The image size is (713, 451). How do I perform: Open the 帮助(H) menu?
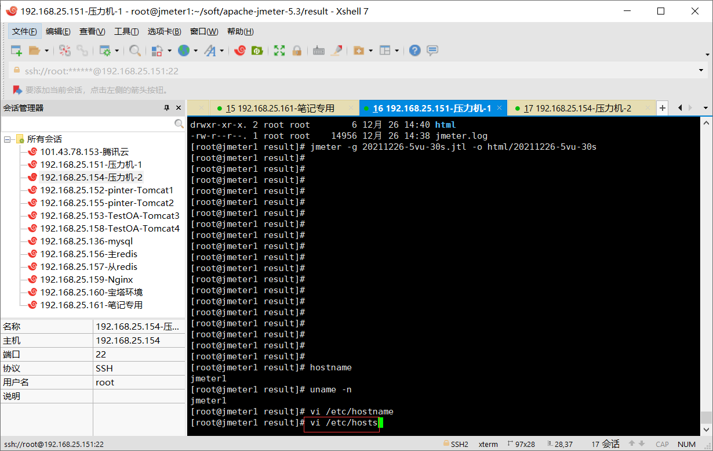[240, 31]
